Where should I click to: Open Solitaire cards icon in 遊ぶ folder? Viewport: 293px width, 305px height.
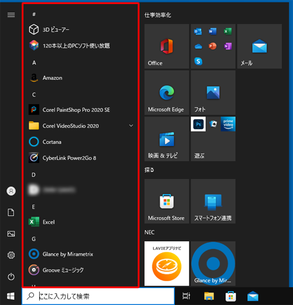[x=213, y=124]
